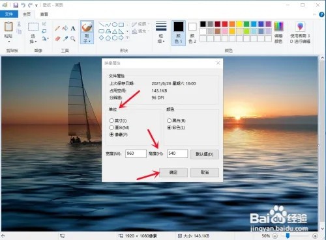Expand the Brushes (刷子) dropdown arrow
326x240 pixels.
(x=89, y=41)
